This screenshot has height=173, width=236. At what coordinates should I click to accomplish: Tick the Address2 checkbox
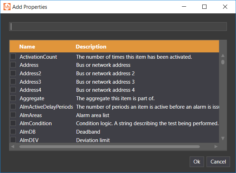(x=13, y=73)
